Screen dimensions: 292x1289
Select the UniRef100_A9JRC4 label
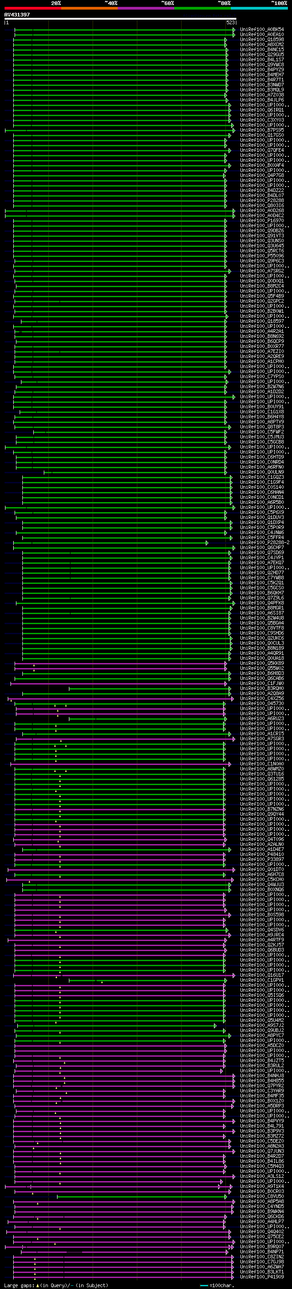click(261, 935)
